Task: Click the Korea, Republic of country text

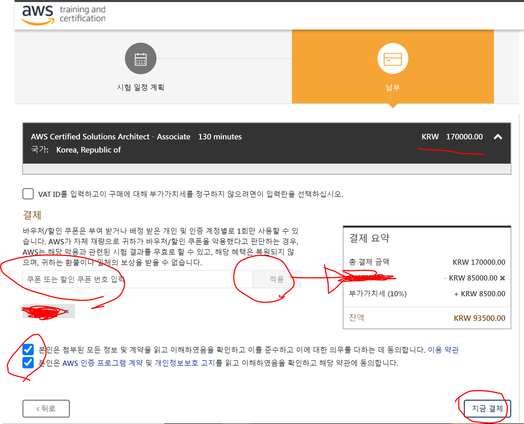Action: pyautogui.click(x=88, y=150)
